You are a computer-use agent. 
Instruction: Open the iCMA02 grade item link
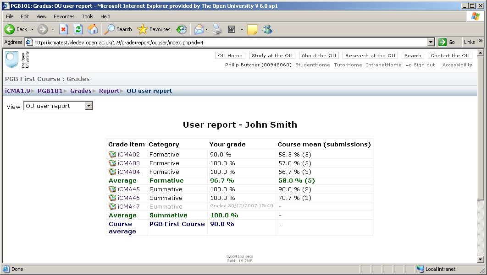coord(128,154)
